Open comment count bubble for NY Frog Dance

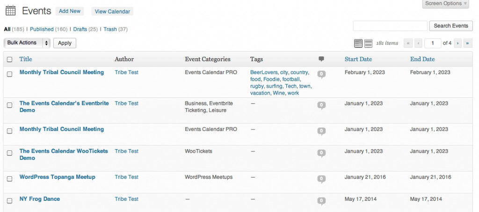click(321, 201)
